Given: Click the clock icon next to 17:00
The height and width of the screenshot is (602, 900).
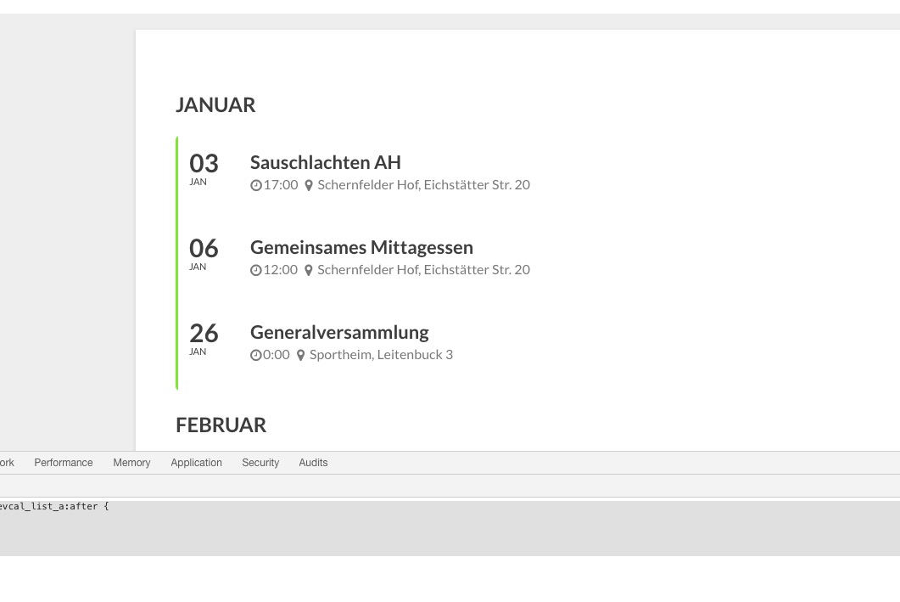Looking at the screenshot, I should (x=256, y=186).
